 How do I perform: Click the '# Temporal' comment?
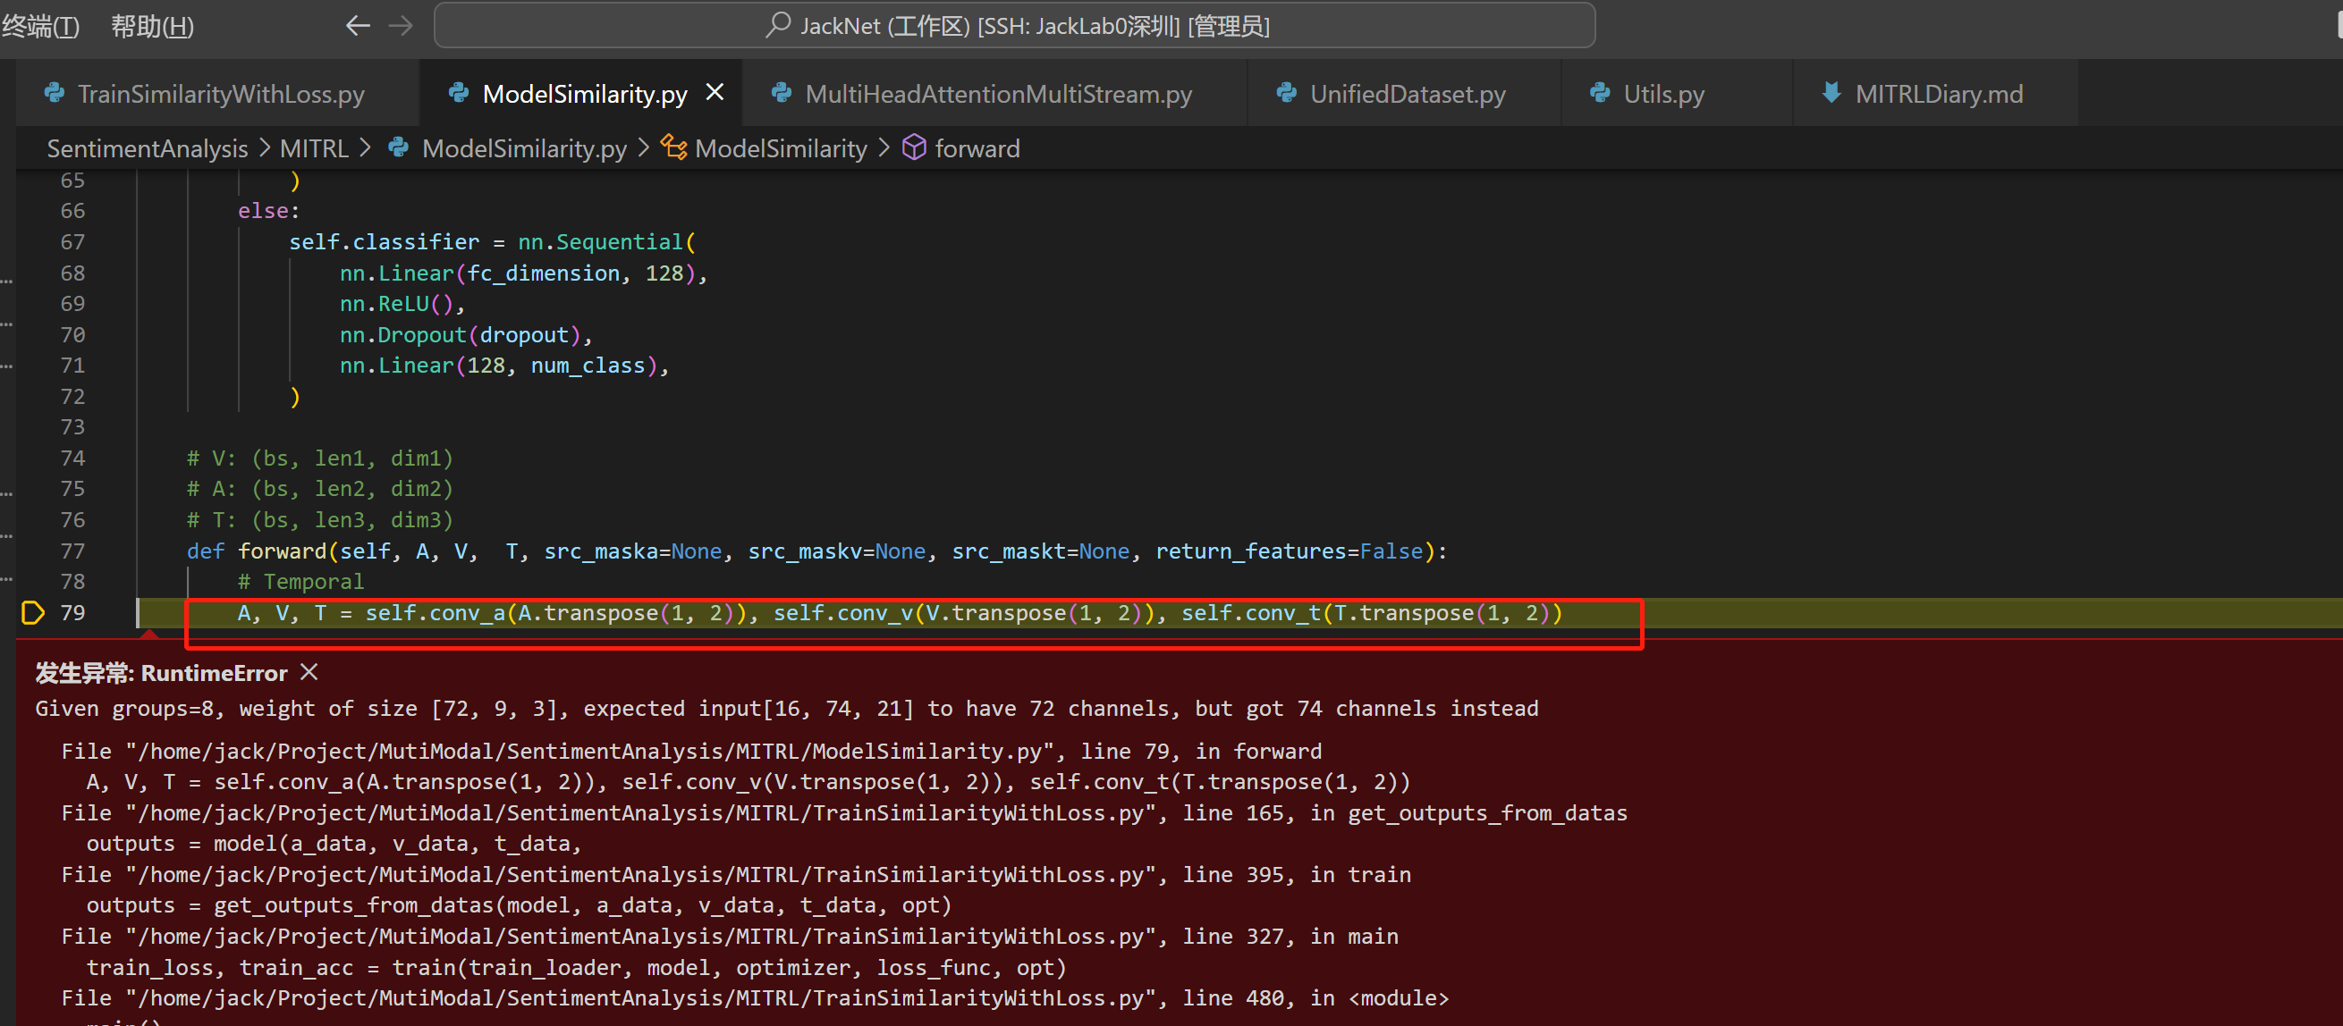tap(300, 582)
